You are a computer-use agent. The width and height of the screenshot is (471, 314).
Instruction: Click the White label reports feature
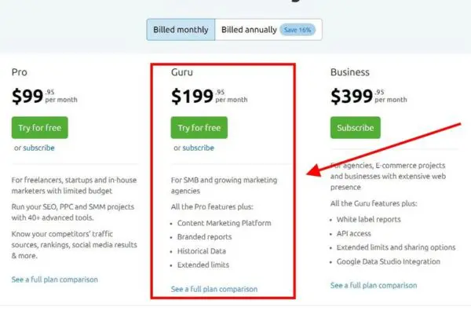367,219
